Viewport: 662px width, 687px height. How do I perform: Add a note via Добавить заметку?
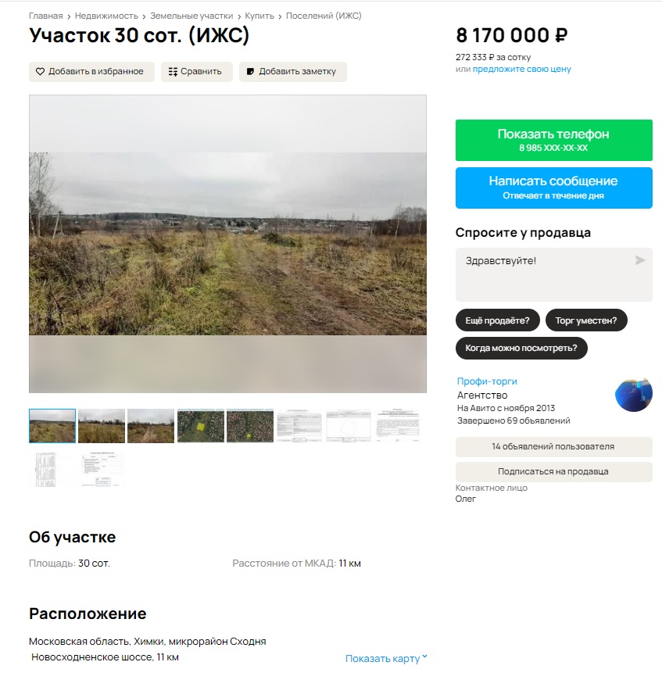(x=292, y=72)
